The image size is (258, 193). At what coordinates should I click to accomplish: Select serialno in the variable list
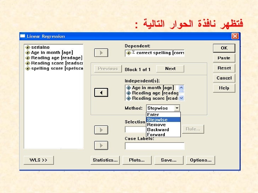click(x=40, y=47)
